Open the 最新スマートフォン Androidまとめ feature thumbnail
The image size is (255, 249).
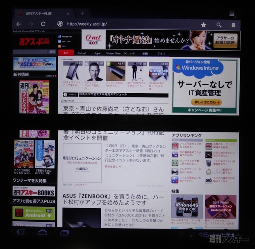[221, 207]
